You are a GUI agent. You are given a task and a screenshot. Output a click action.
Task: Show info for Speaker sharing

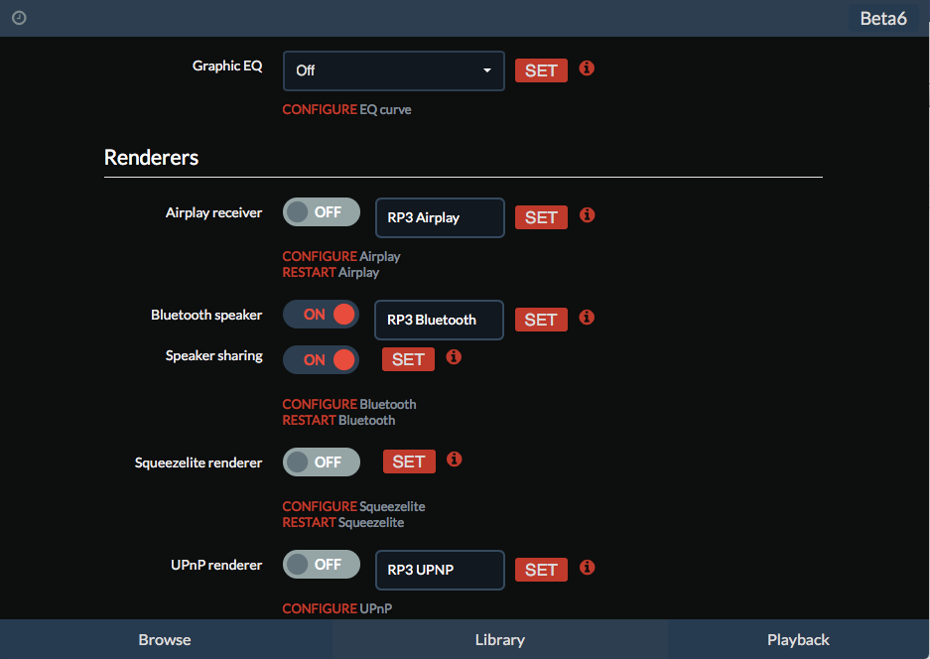pos(454,357)
